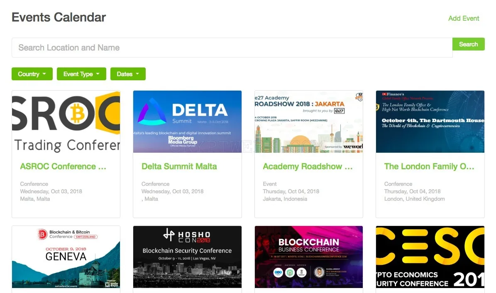496x293 pixels.
Task: Click 'Conference' label on Delta Summit card
Action: point(155,184)
